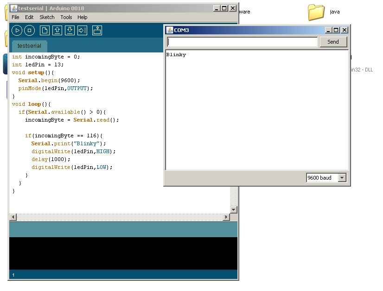Screen dimensions: 383x291
Task: Maximize the COM3 window
Action: [336, 30]
